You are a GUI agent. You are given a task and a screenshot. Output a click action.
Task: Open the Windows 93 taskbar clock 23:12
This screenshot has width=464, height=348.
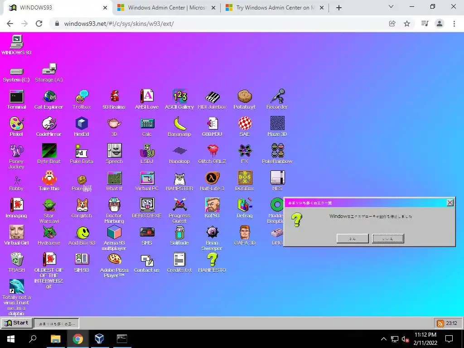tap(452, 324)
